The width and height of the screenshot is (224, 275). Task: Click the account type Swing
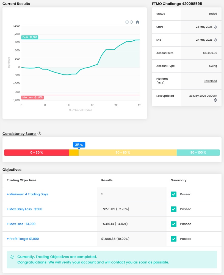tap(213, 66)
